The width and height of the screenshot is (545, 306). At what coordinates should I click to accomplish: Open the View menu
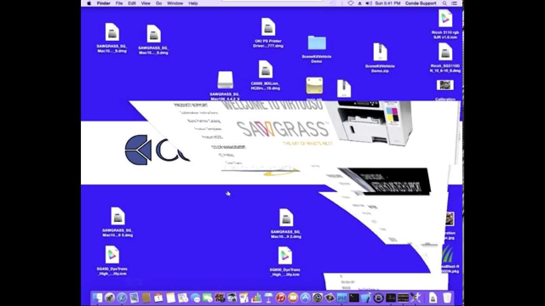146,3
